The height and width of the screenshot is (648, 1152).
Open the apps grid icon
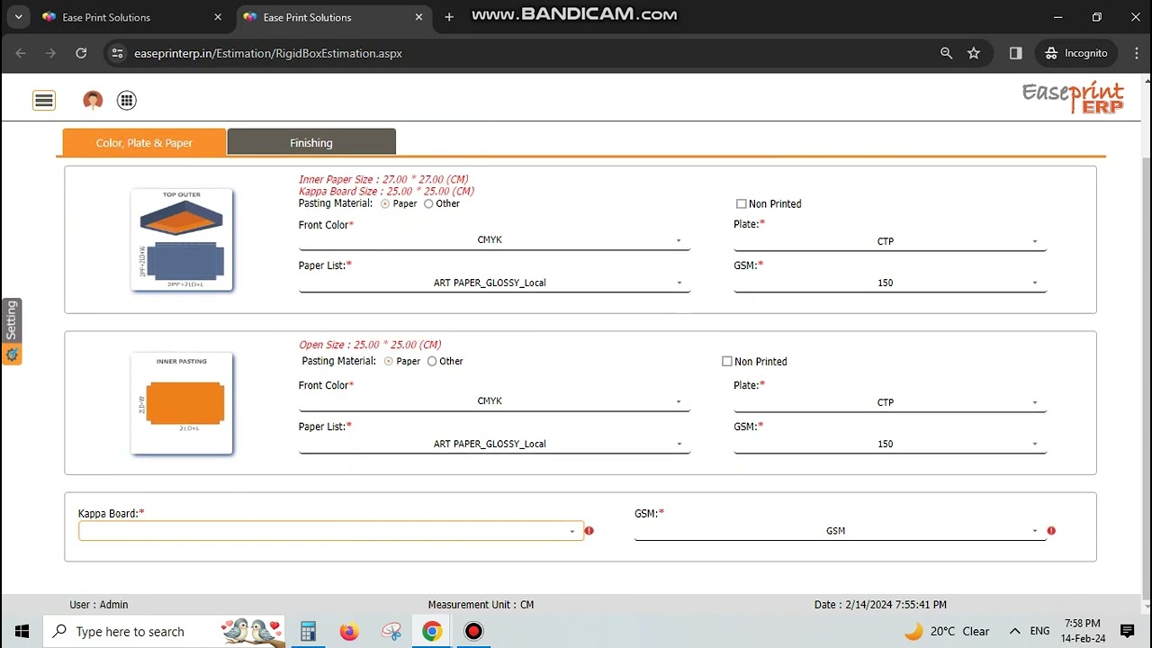(x=127, y=101)
